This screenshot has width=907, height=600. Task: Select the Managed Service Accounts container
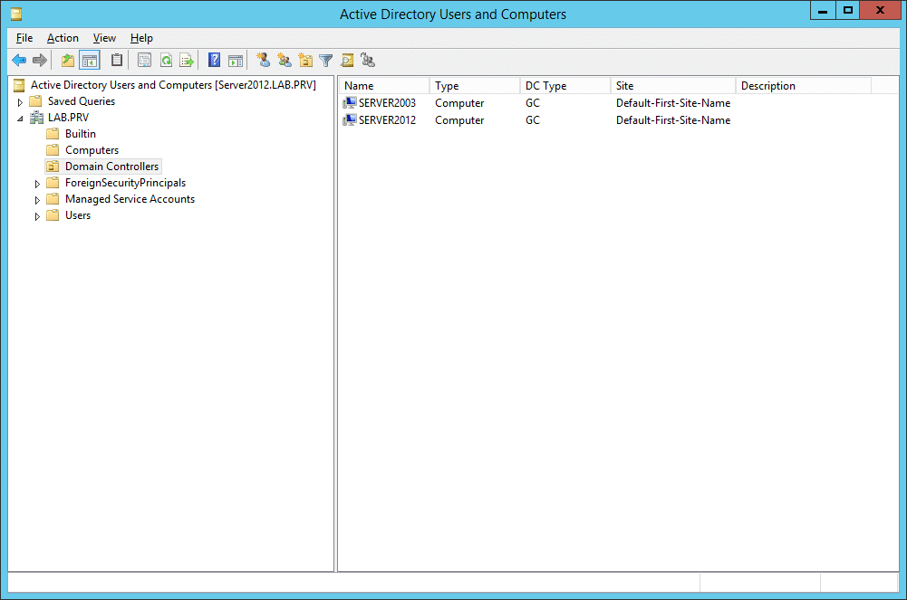[x=130, y=199]
